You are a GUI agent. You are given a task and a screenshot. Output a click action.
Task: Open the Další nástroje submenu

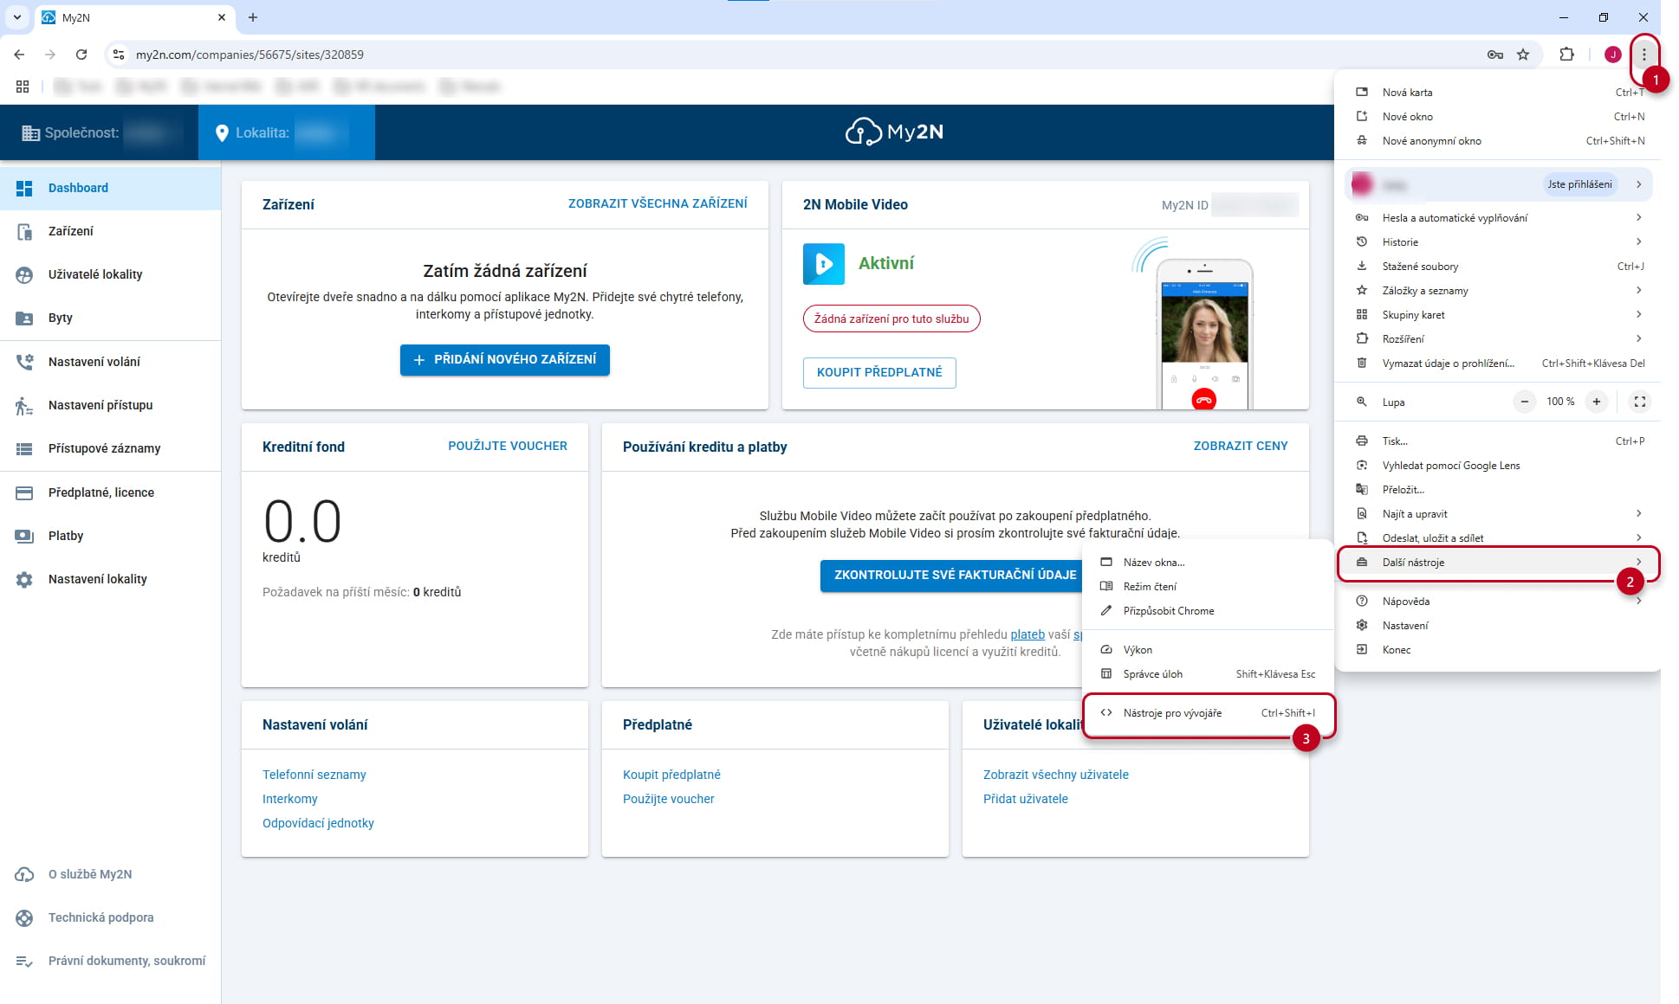pos(1499,563)
